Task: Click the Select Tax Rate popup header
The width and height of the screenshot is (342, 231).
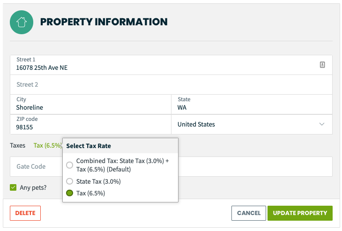Action: (120, 146)
